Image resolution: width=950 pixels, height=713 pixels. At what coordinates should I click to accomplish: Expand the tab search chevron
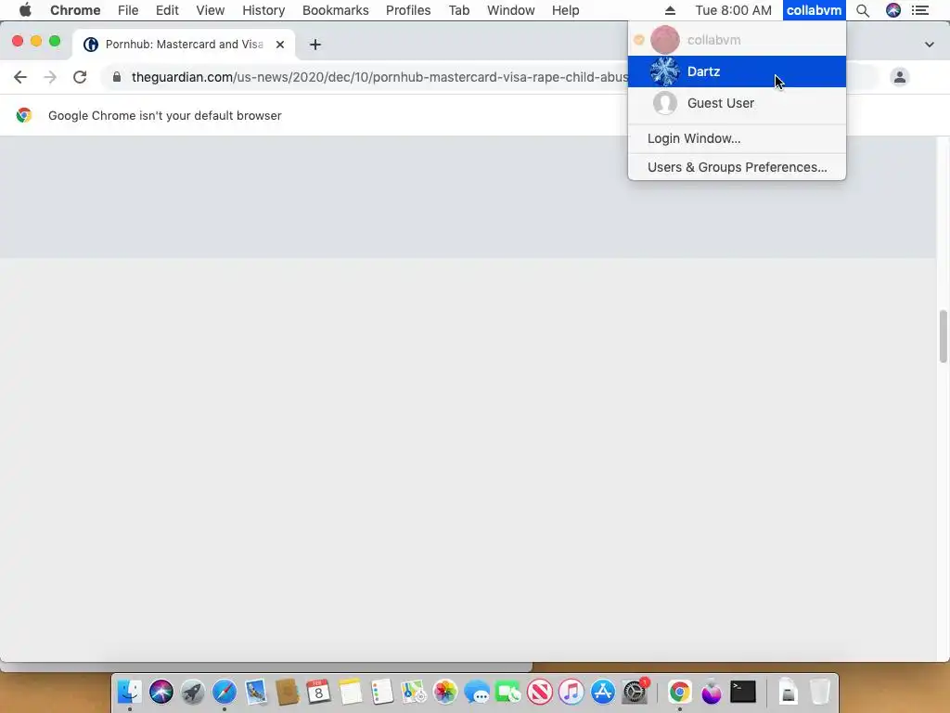[x=930, y=45]
